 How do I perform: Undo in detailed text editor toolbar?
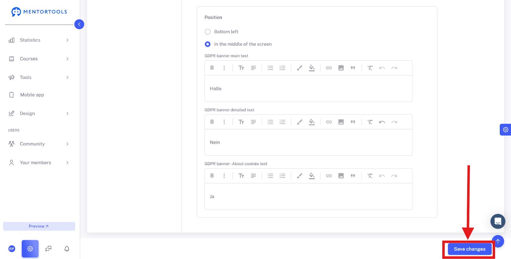(x=382, y=122)
